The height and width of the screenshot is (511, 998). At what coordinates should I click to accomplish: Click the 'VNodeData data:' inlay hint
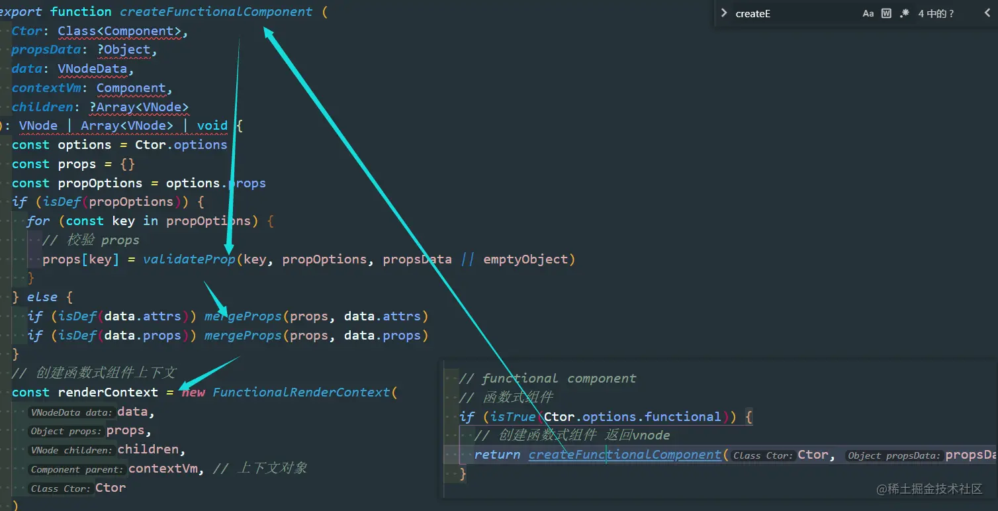71,412
